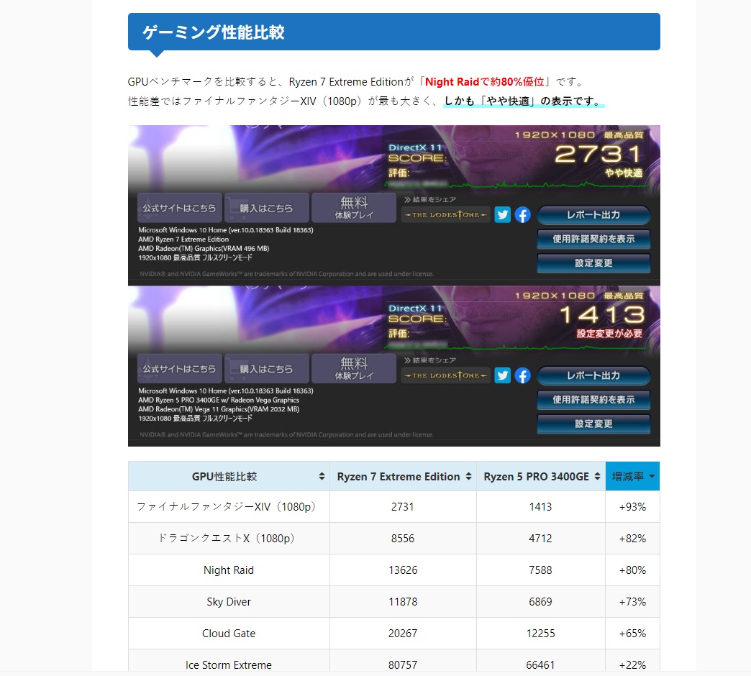Click the 設定変更が必要 rating in the benchmark
Image resolution: width=751 pixels, height=676 pixels.
tap(609, 333)
